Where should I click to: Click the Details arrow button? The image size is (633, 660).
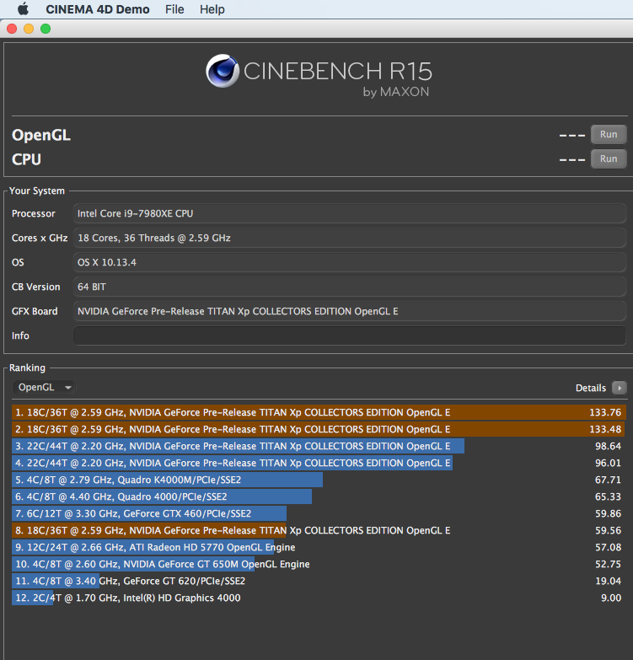[620, 388]
